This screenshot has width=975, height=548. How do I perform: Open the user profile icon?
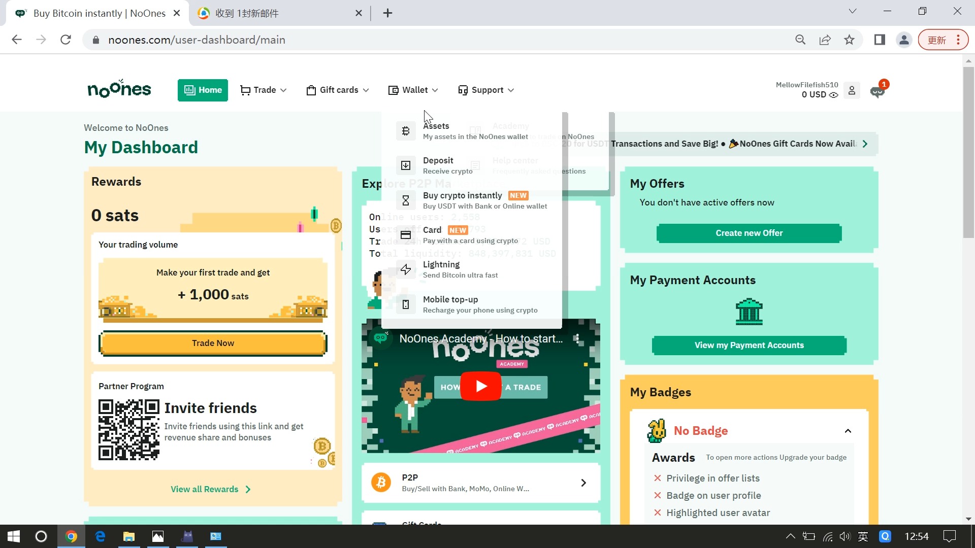852,90
